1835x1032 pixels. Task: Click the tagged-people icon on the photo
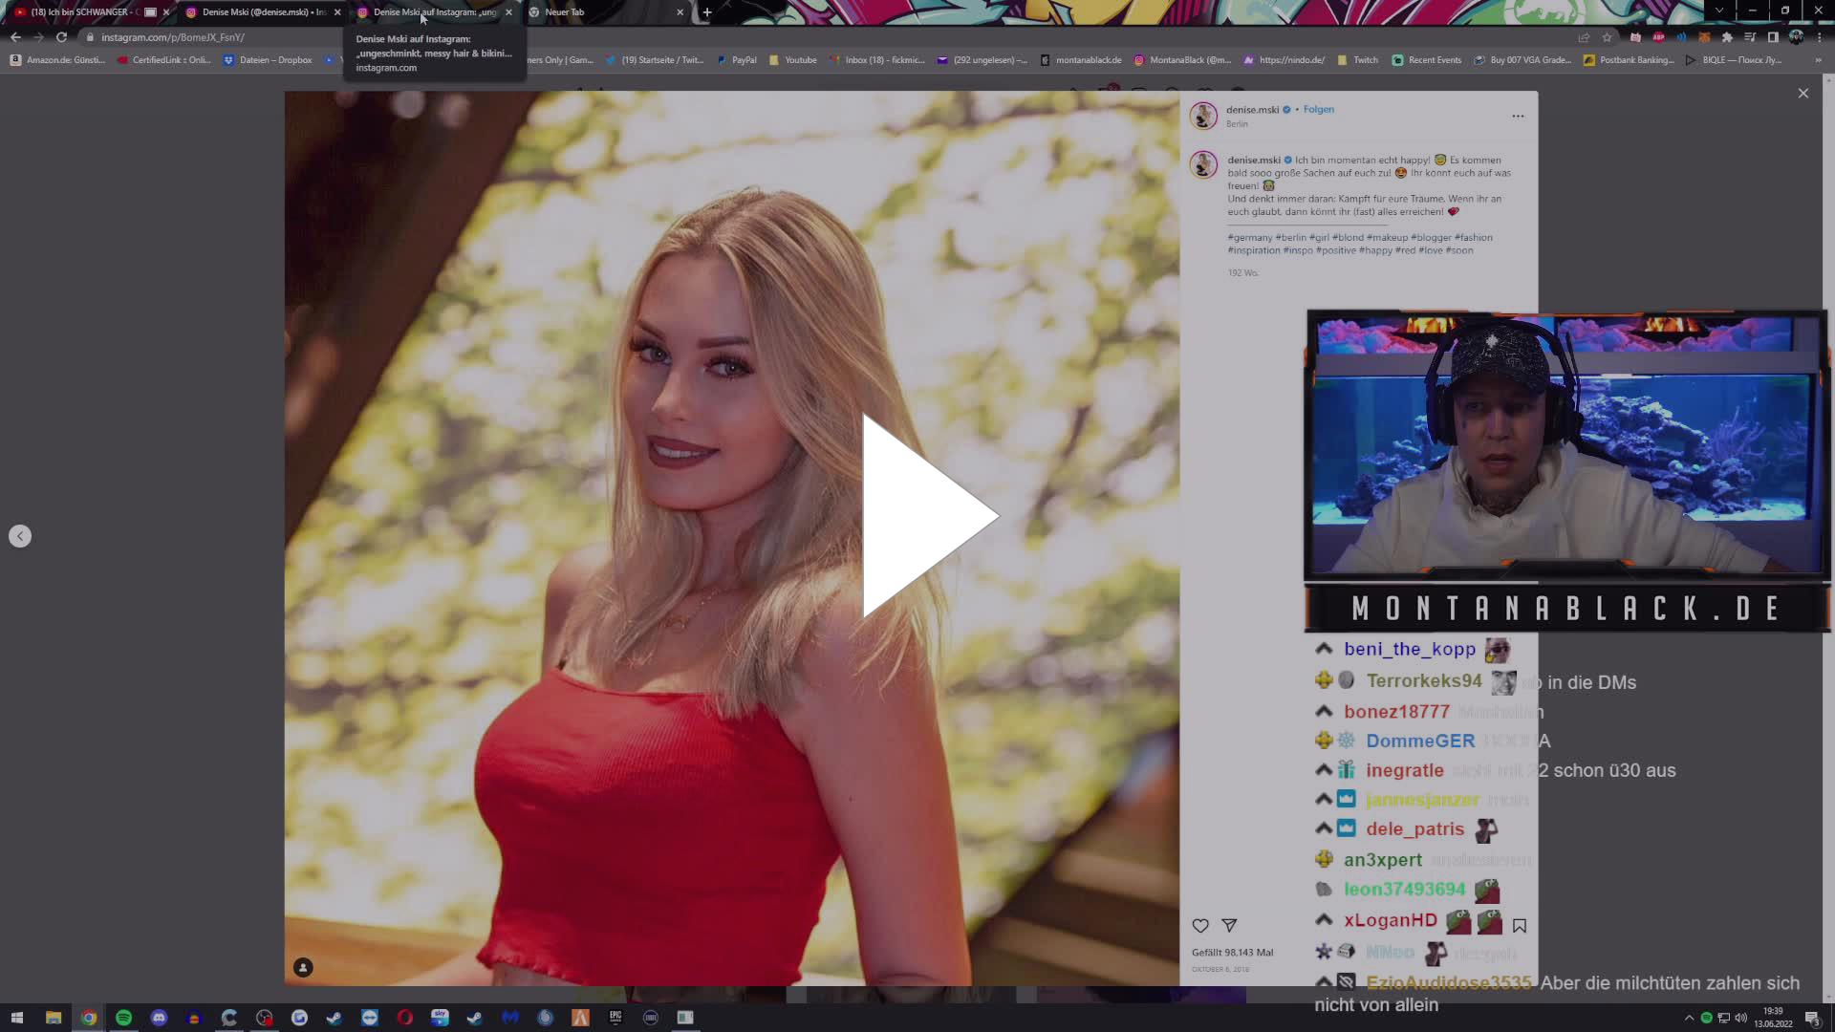(302, 967)
